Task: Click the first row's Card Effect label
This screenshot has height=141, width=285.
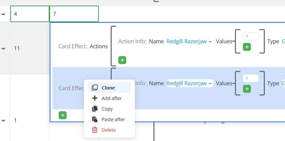Action: [x=73, y=46]
